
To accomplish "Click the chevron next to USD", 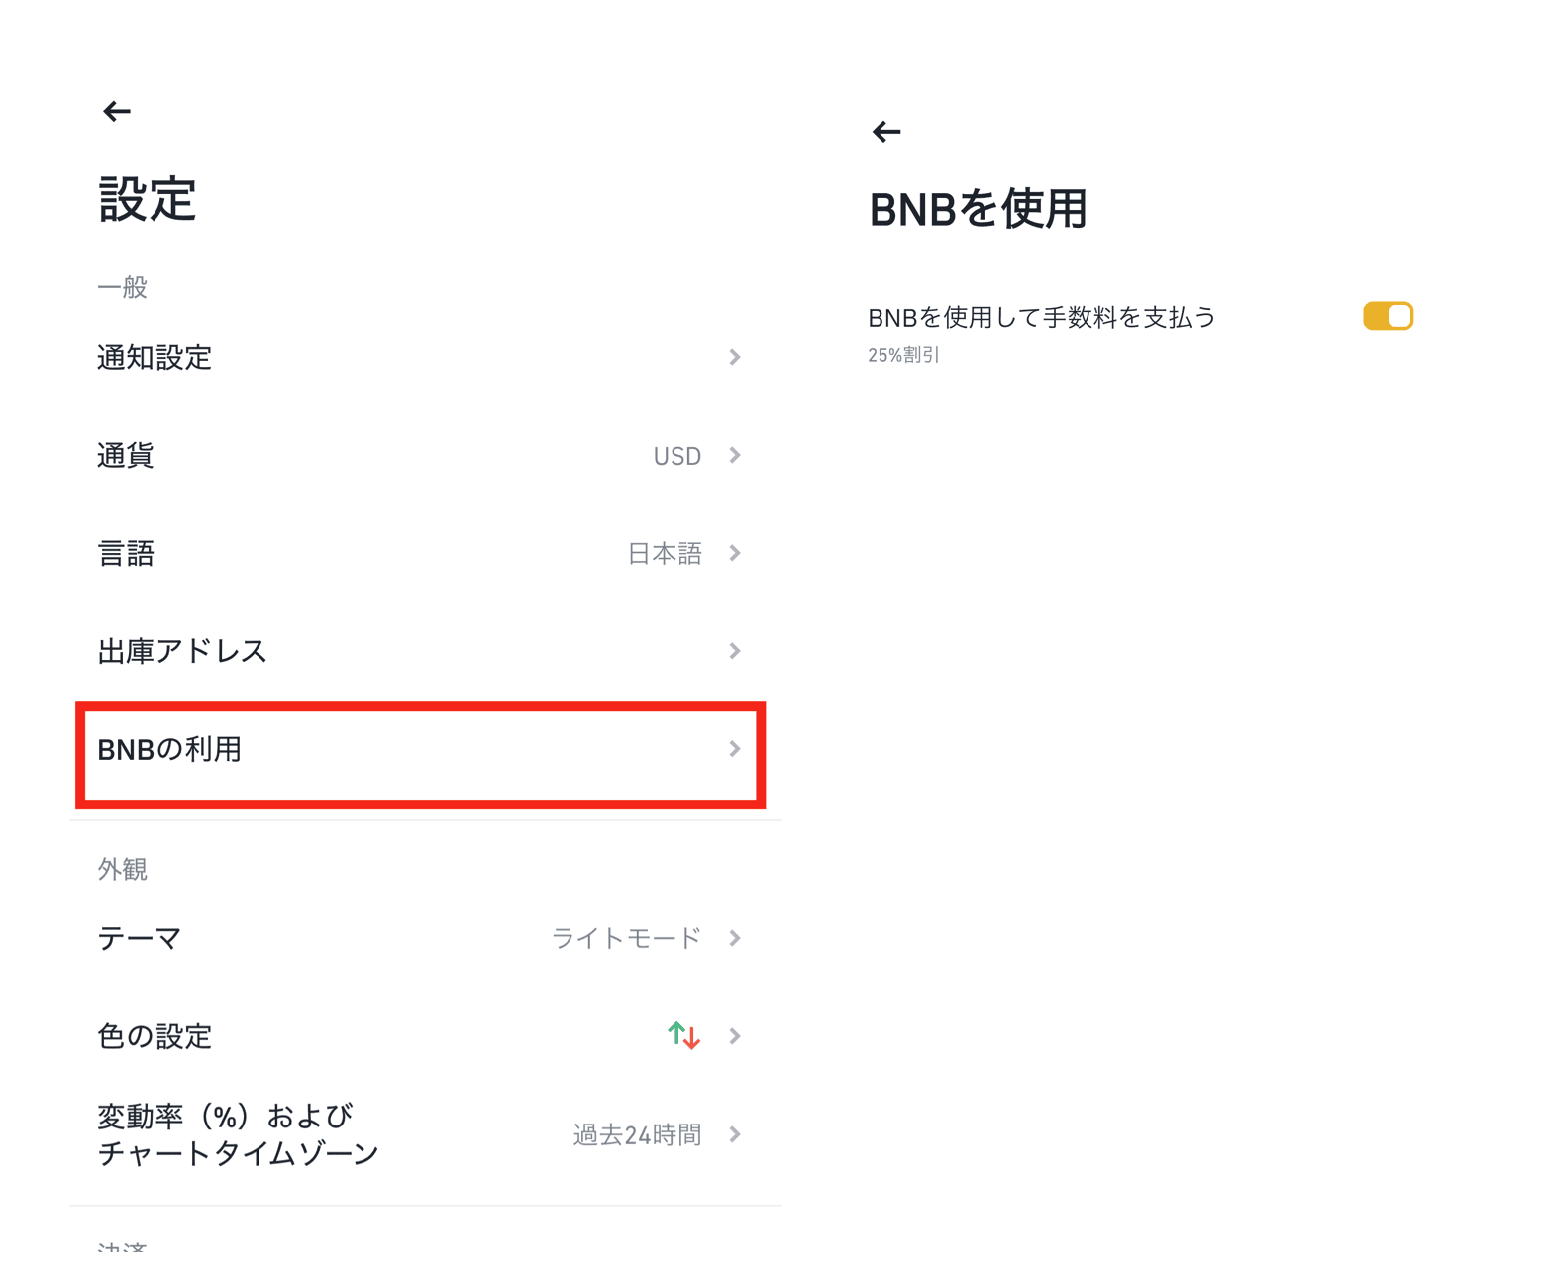I will pos(735,455).
